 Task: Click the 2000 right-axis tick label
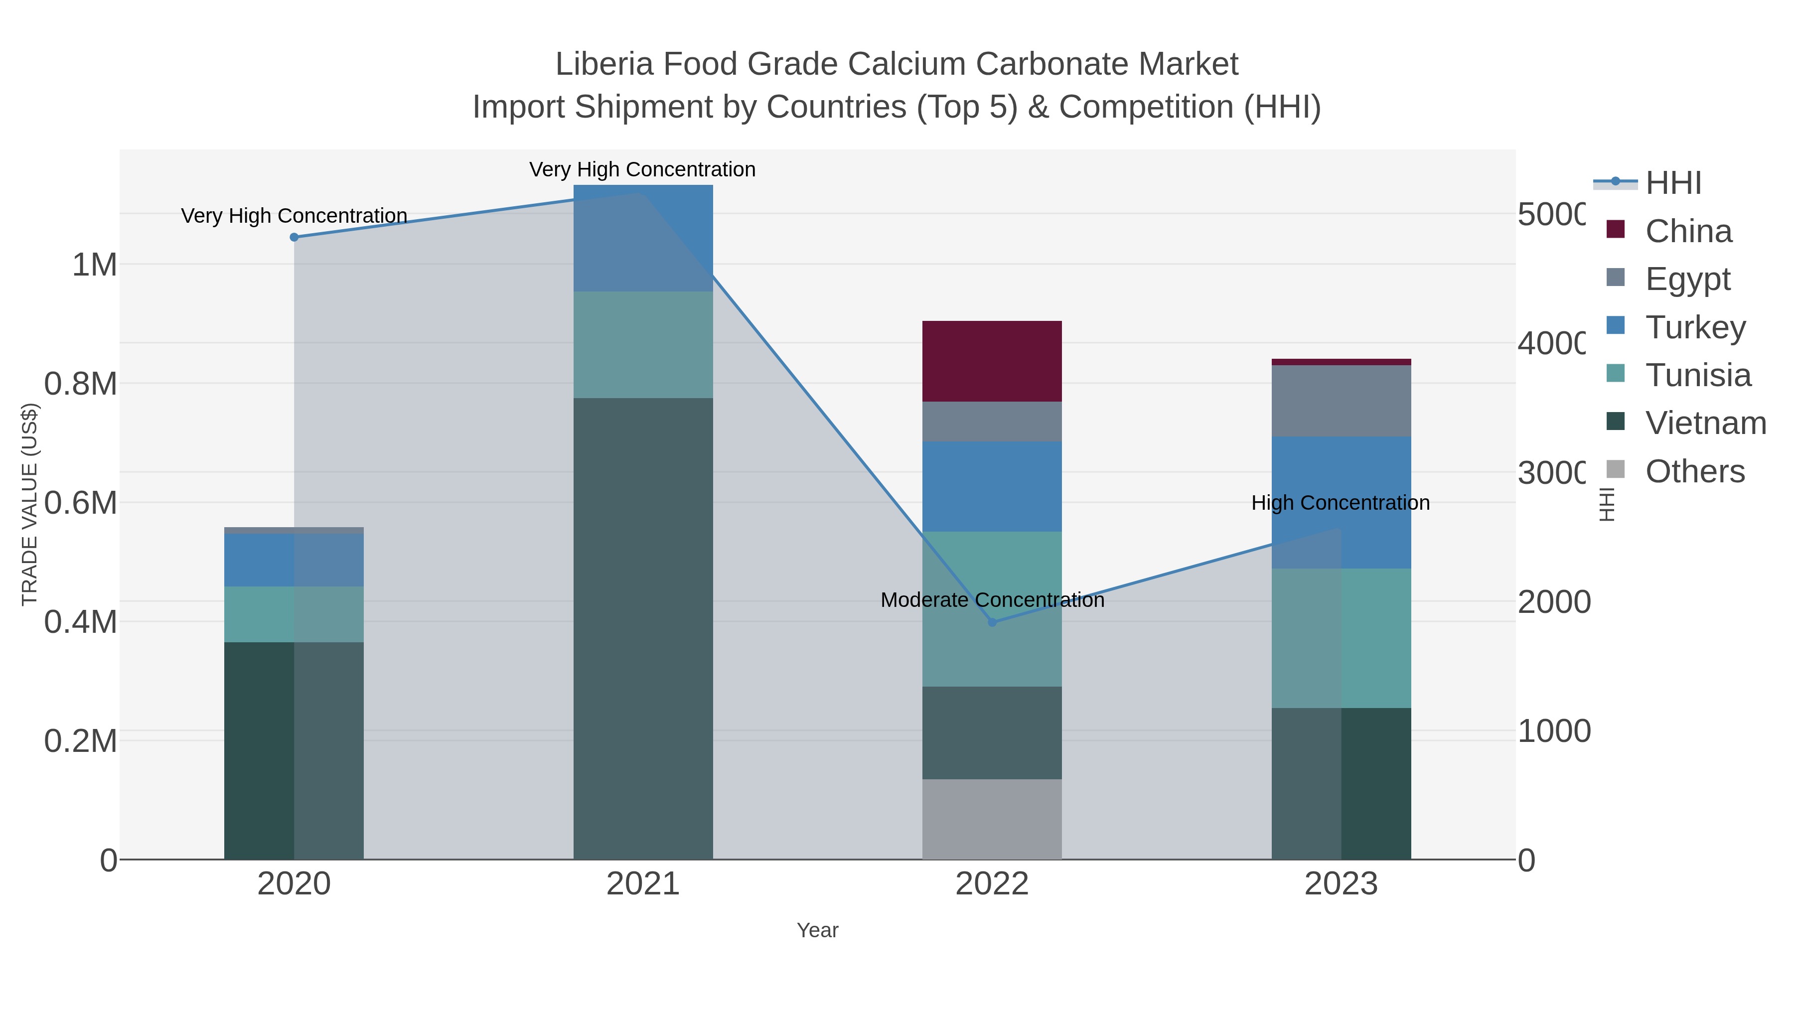(x=1554, y=602)
